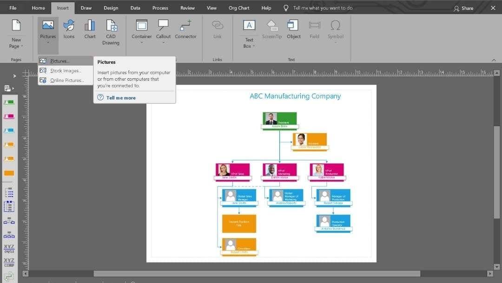Open the Org Chart tab
The image size is (502, 283).
tap(239, 8)
